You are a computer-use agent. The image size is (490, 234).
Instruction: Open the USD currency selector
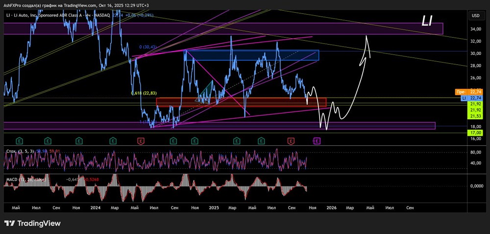click(x=476, y=15)
